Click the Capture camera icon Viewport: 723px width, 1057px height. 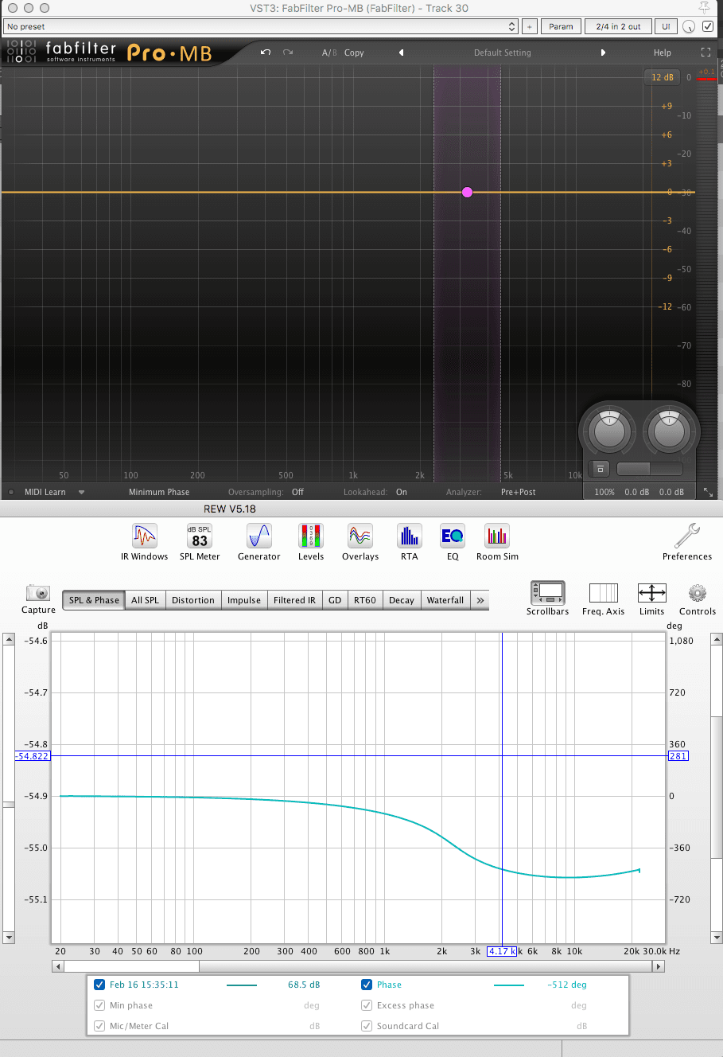click(38, 594)
